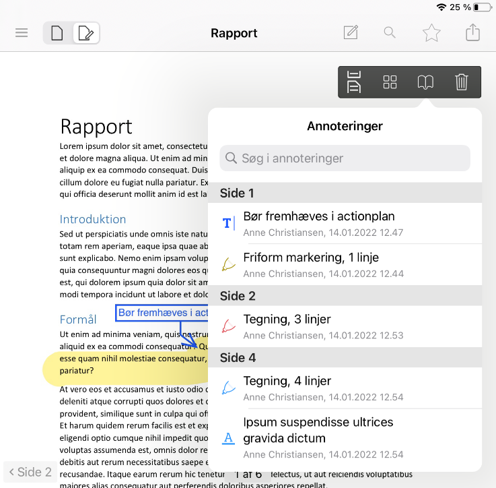Show page thumbnails grid
496x488 pixels.
[x=390, y=82]
